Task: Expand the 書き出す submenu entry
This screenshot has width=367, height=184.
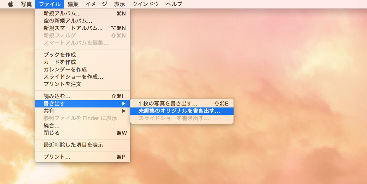Action: [x=83, y=104]
